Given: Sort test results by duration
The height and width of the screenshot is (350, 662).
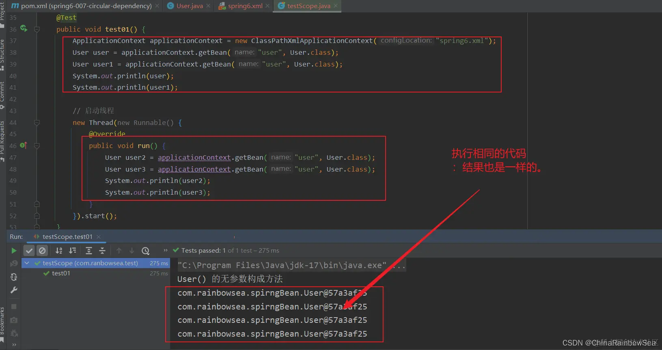Looking at the screenshot, I should tap(73, 251).
